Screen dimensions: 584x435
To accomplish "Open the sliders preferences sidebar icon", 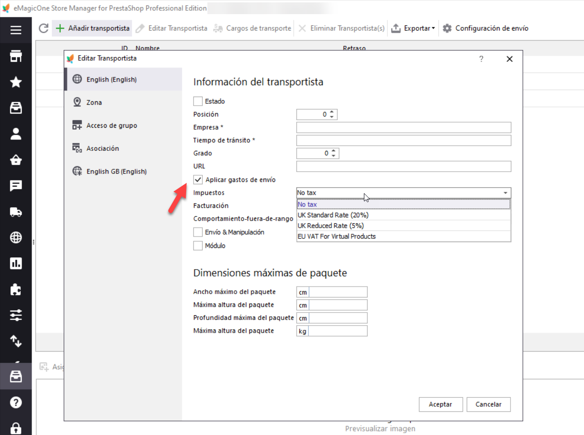I will click(x=16, y=314).
